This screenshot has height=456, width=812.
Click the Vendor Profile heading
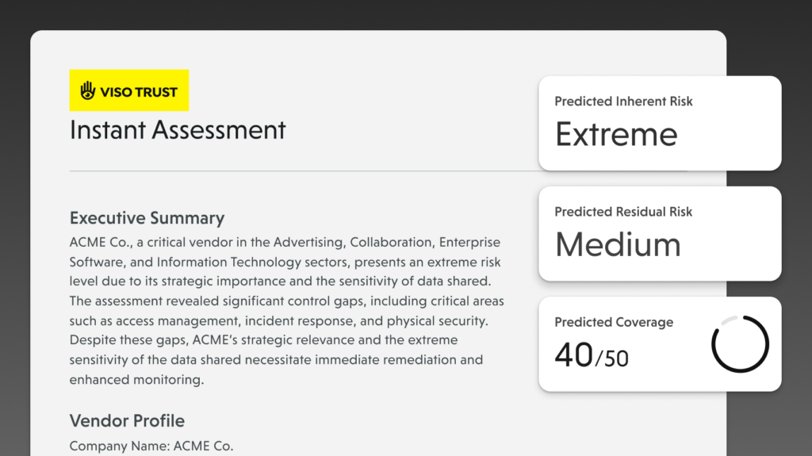pos(127,421)
